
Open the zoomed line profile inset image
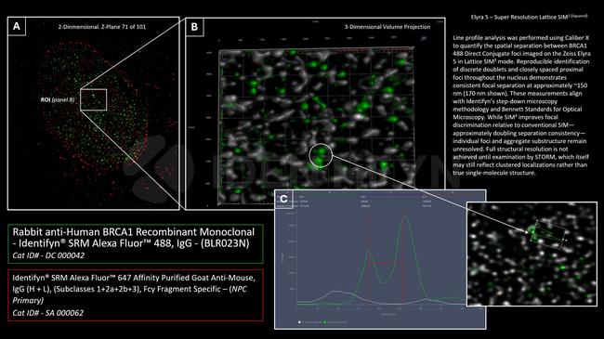pyautogui.click(x=532, y=254)
